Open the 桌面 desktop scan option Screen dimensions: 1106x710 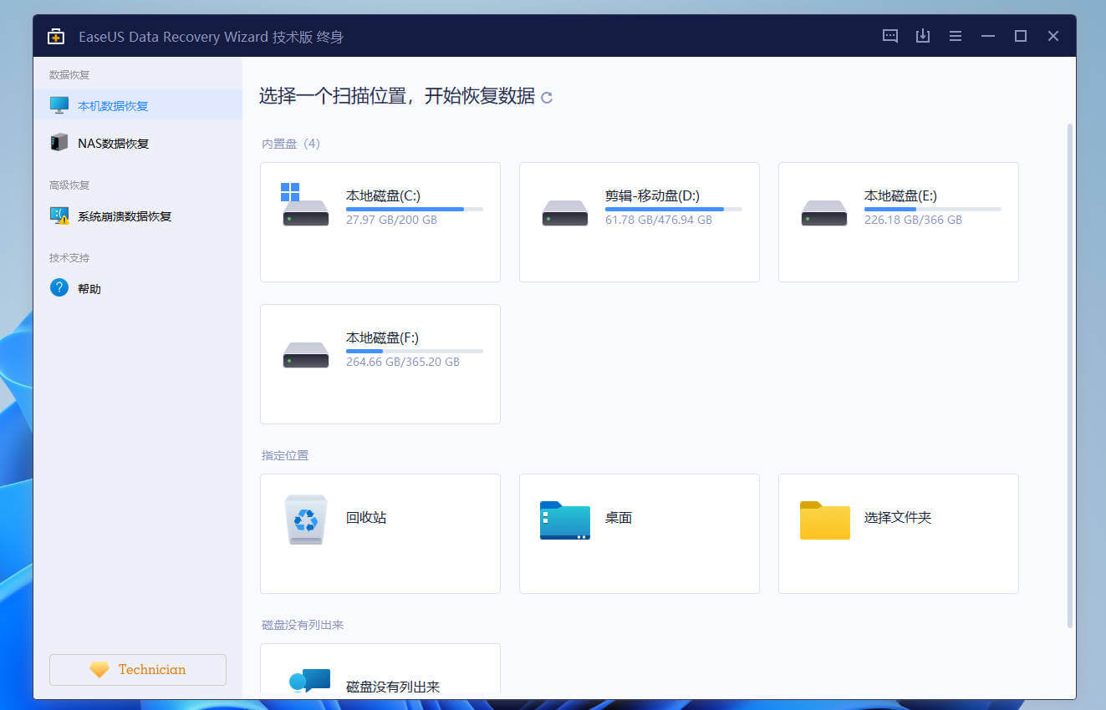coord(639,532)
